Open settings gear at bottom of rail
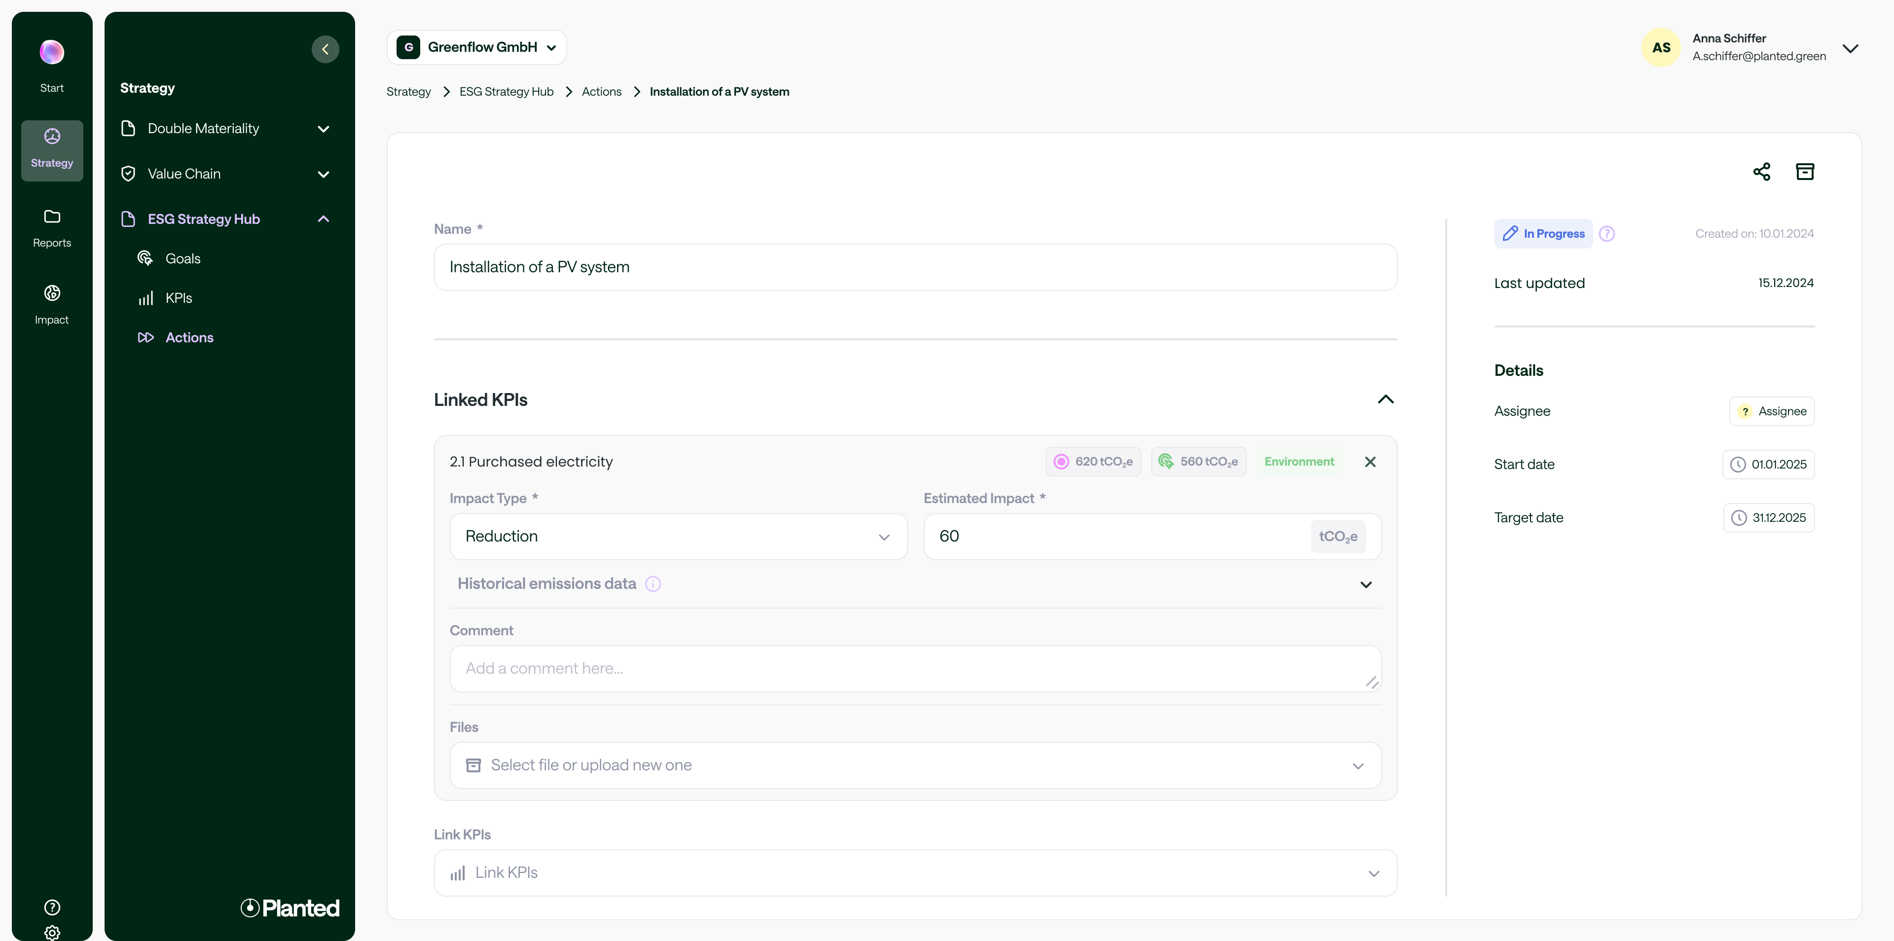Image resolution: width=1894 pixels, height=941 pixels. tap(52, 932)
